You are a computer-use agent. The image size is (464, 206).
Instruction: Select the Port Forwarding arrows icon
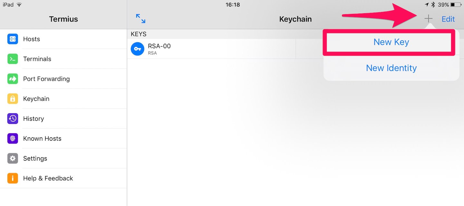(13, 79)
